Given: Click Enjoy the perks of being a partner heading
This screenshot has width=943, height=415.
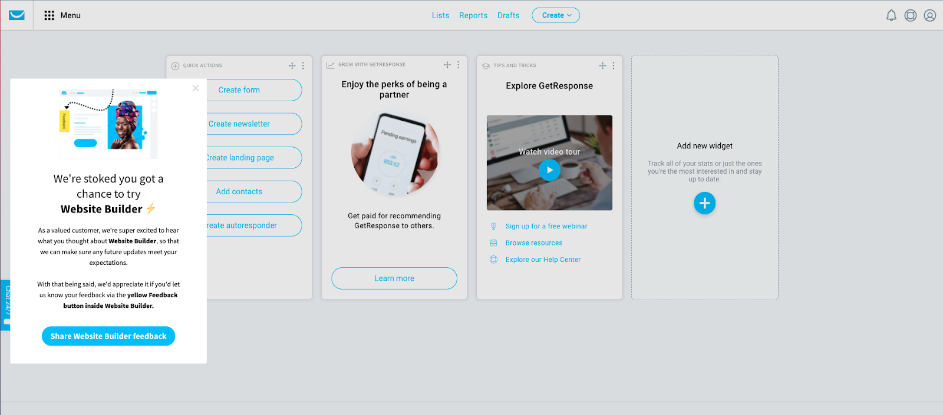Looking at the screenshot, I should pos(394,89).
